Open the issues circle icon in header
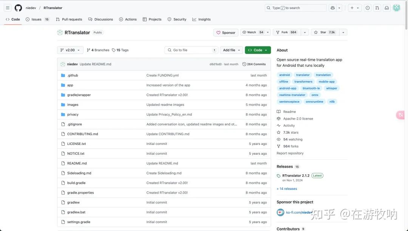 [x=368, y=8]
